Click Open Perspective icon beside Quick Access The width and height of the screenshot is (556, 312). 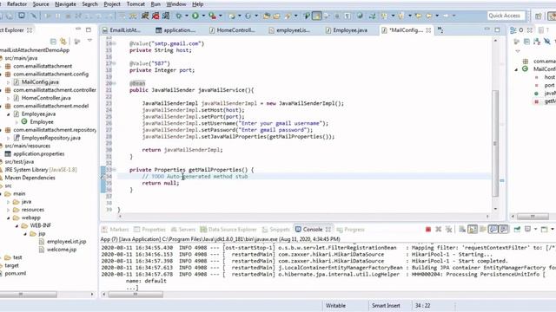(539, 16)
